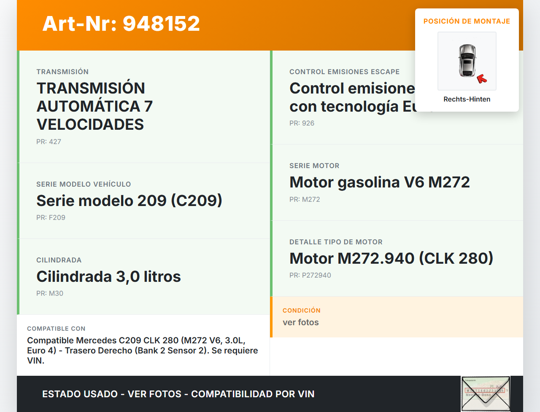Click the 'PR: 926' code
Image resolution: width=540 pixels, height=412 pixels.
[302, 123]
